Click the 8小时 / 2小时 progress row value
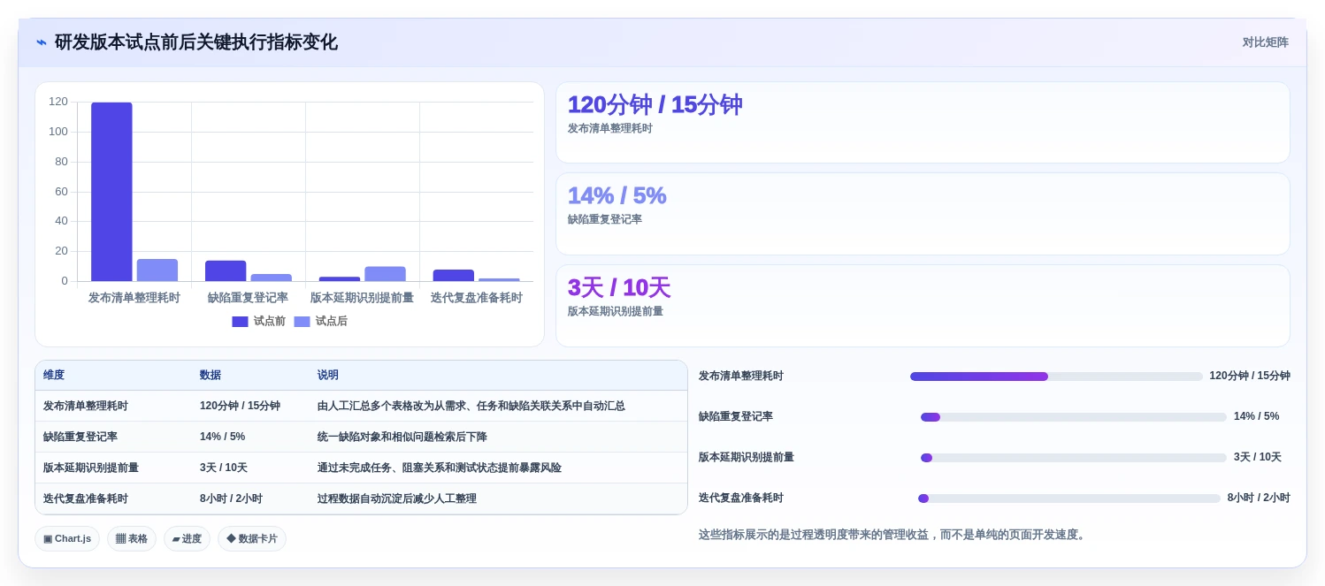Viewport: 1325px width, 586px height. [1259, 498]
